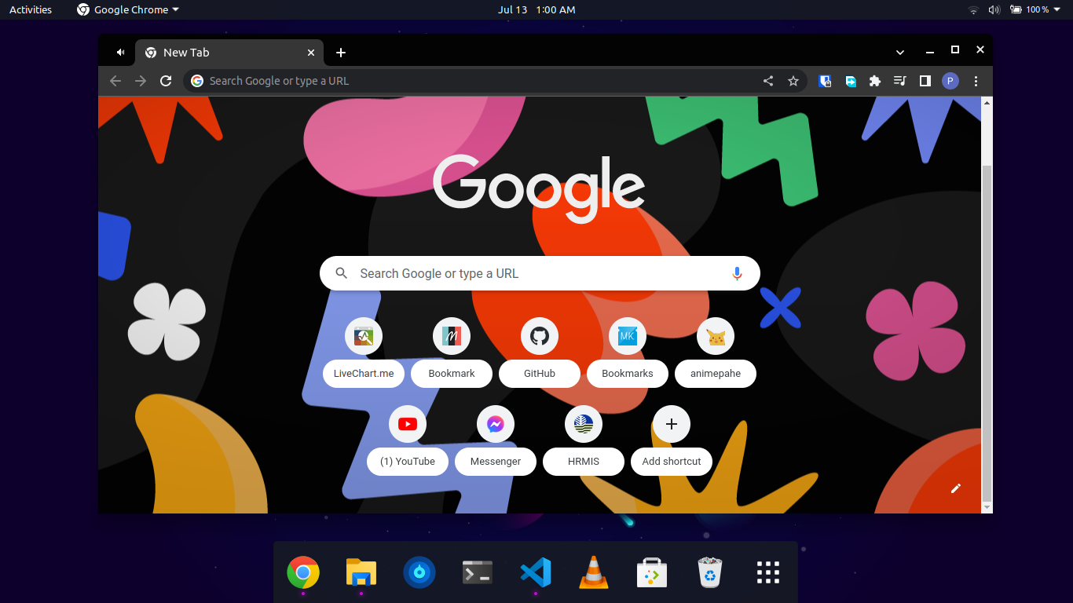Click the Add shortcut button
This screenshot has width=1073, height=603.
[x=672, y=440]
